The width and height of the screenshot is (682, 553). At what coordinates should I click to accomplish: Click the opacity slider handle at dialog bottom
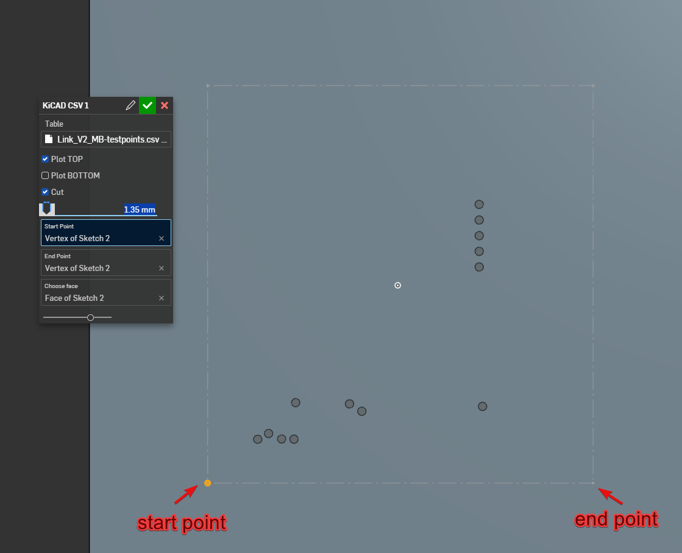tap(90, 317)
